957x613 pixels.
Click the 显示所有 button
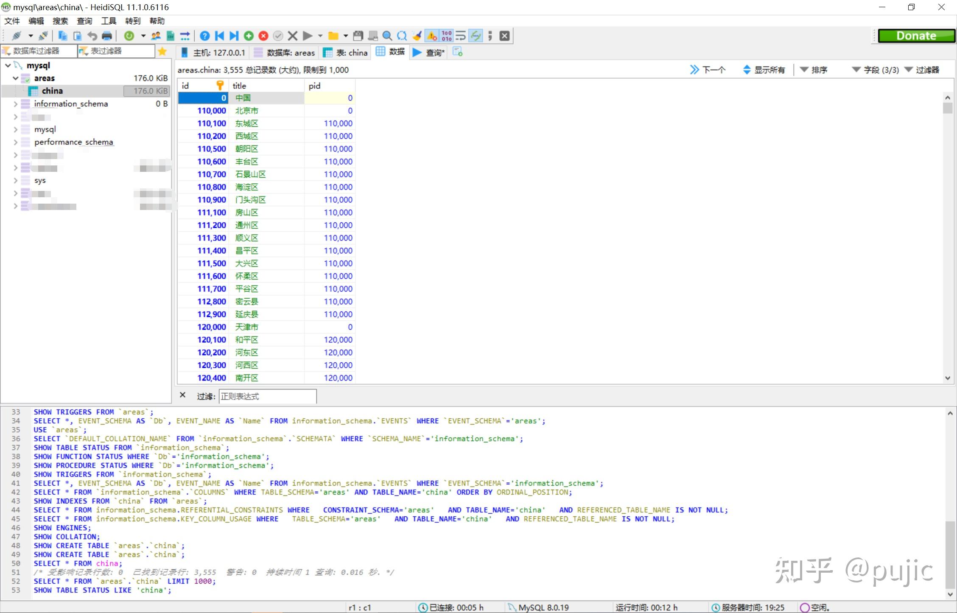click(764, 70)
